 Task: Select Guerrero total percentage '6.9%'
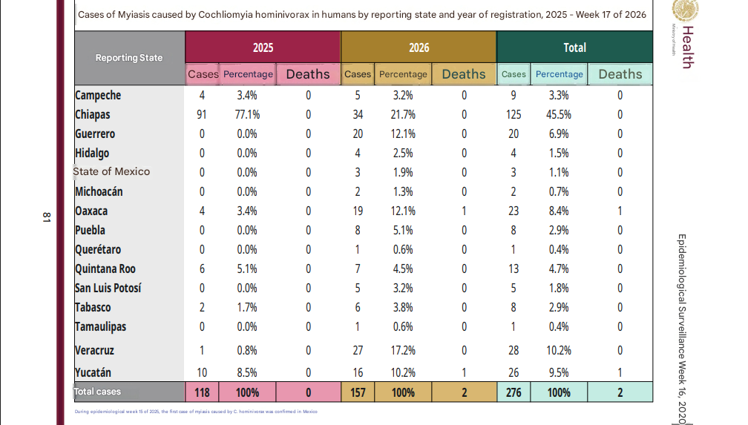coord(559,134)
